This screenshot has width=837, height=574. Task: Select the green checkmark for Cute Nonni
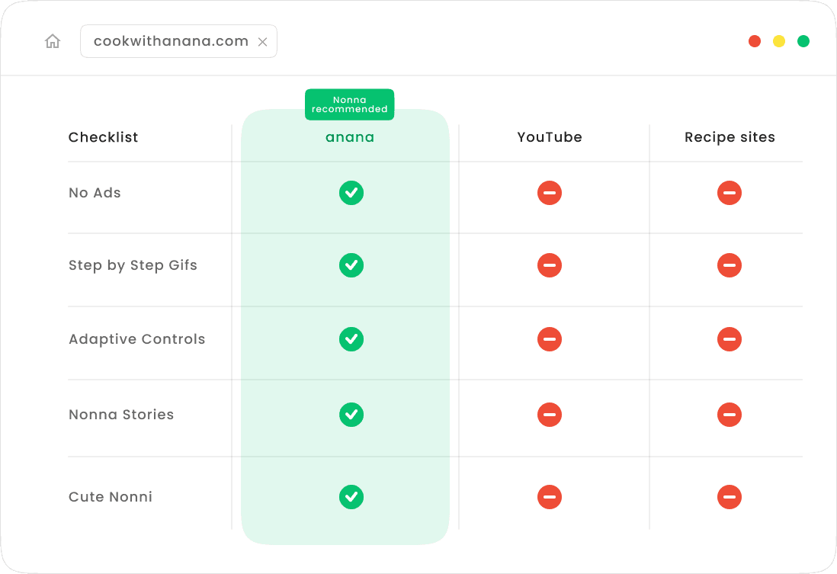(x=351, y=497)
